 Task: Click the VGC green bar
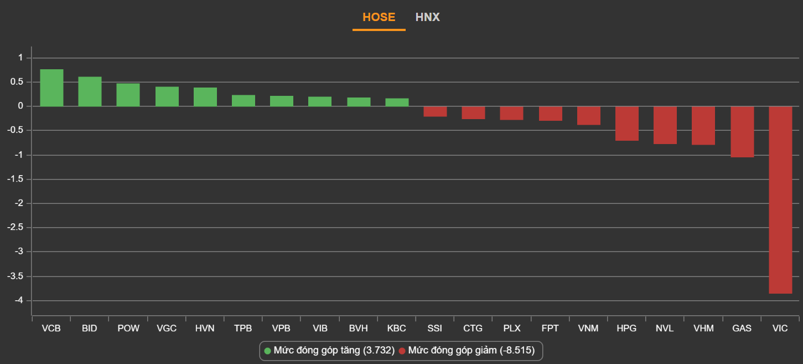(167, 96)
